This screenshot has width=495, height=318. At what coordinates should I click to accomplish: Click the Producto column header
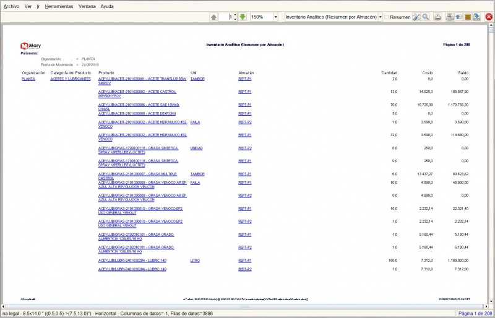tap(106, 73)
